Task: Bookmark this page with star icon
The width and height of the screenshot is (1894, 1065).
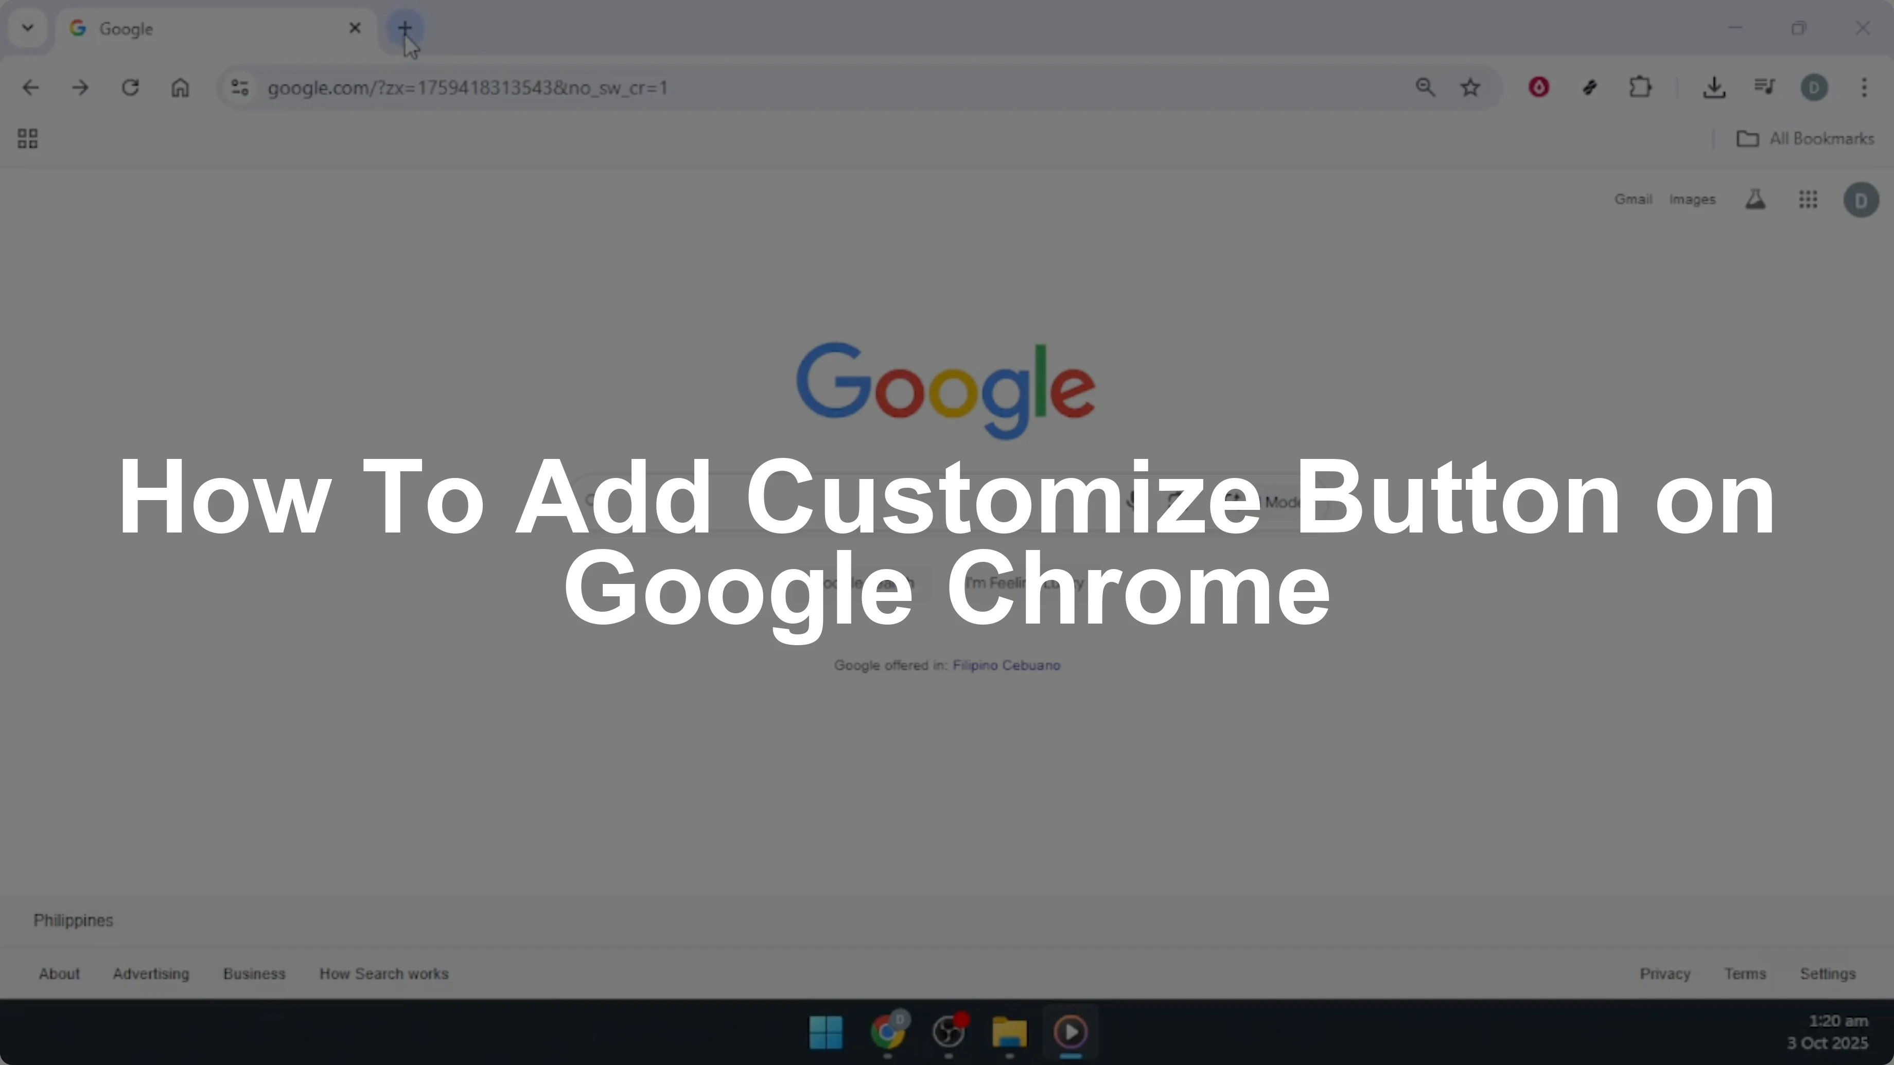Action: pos(1470,88)
